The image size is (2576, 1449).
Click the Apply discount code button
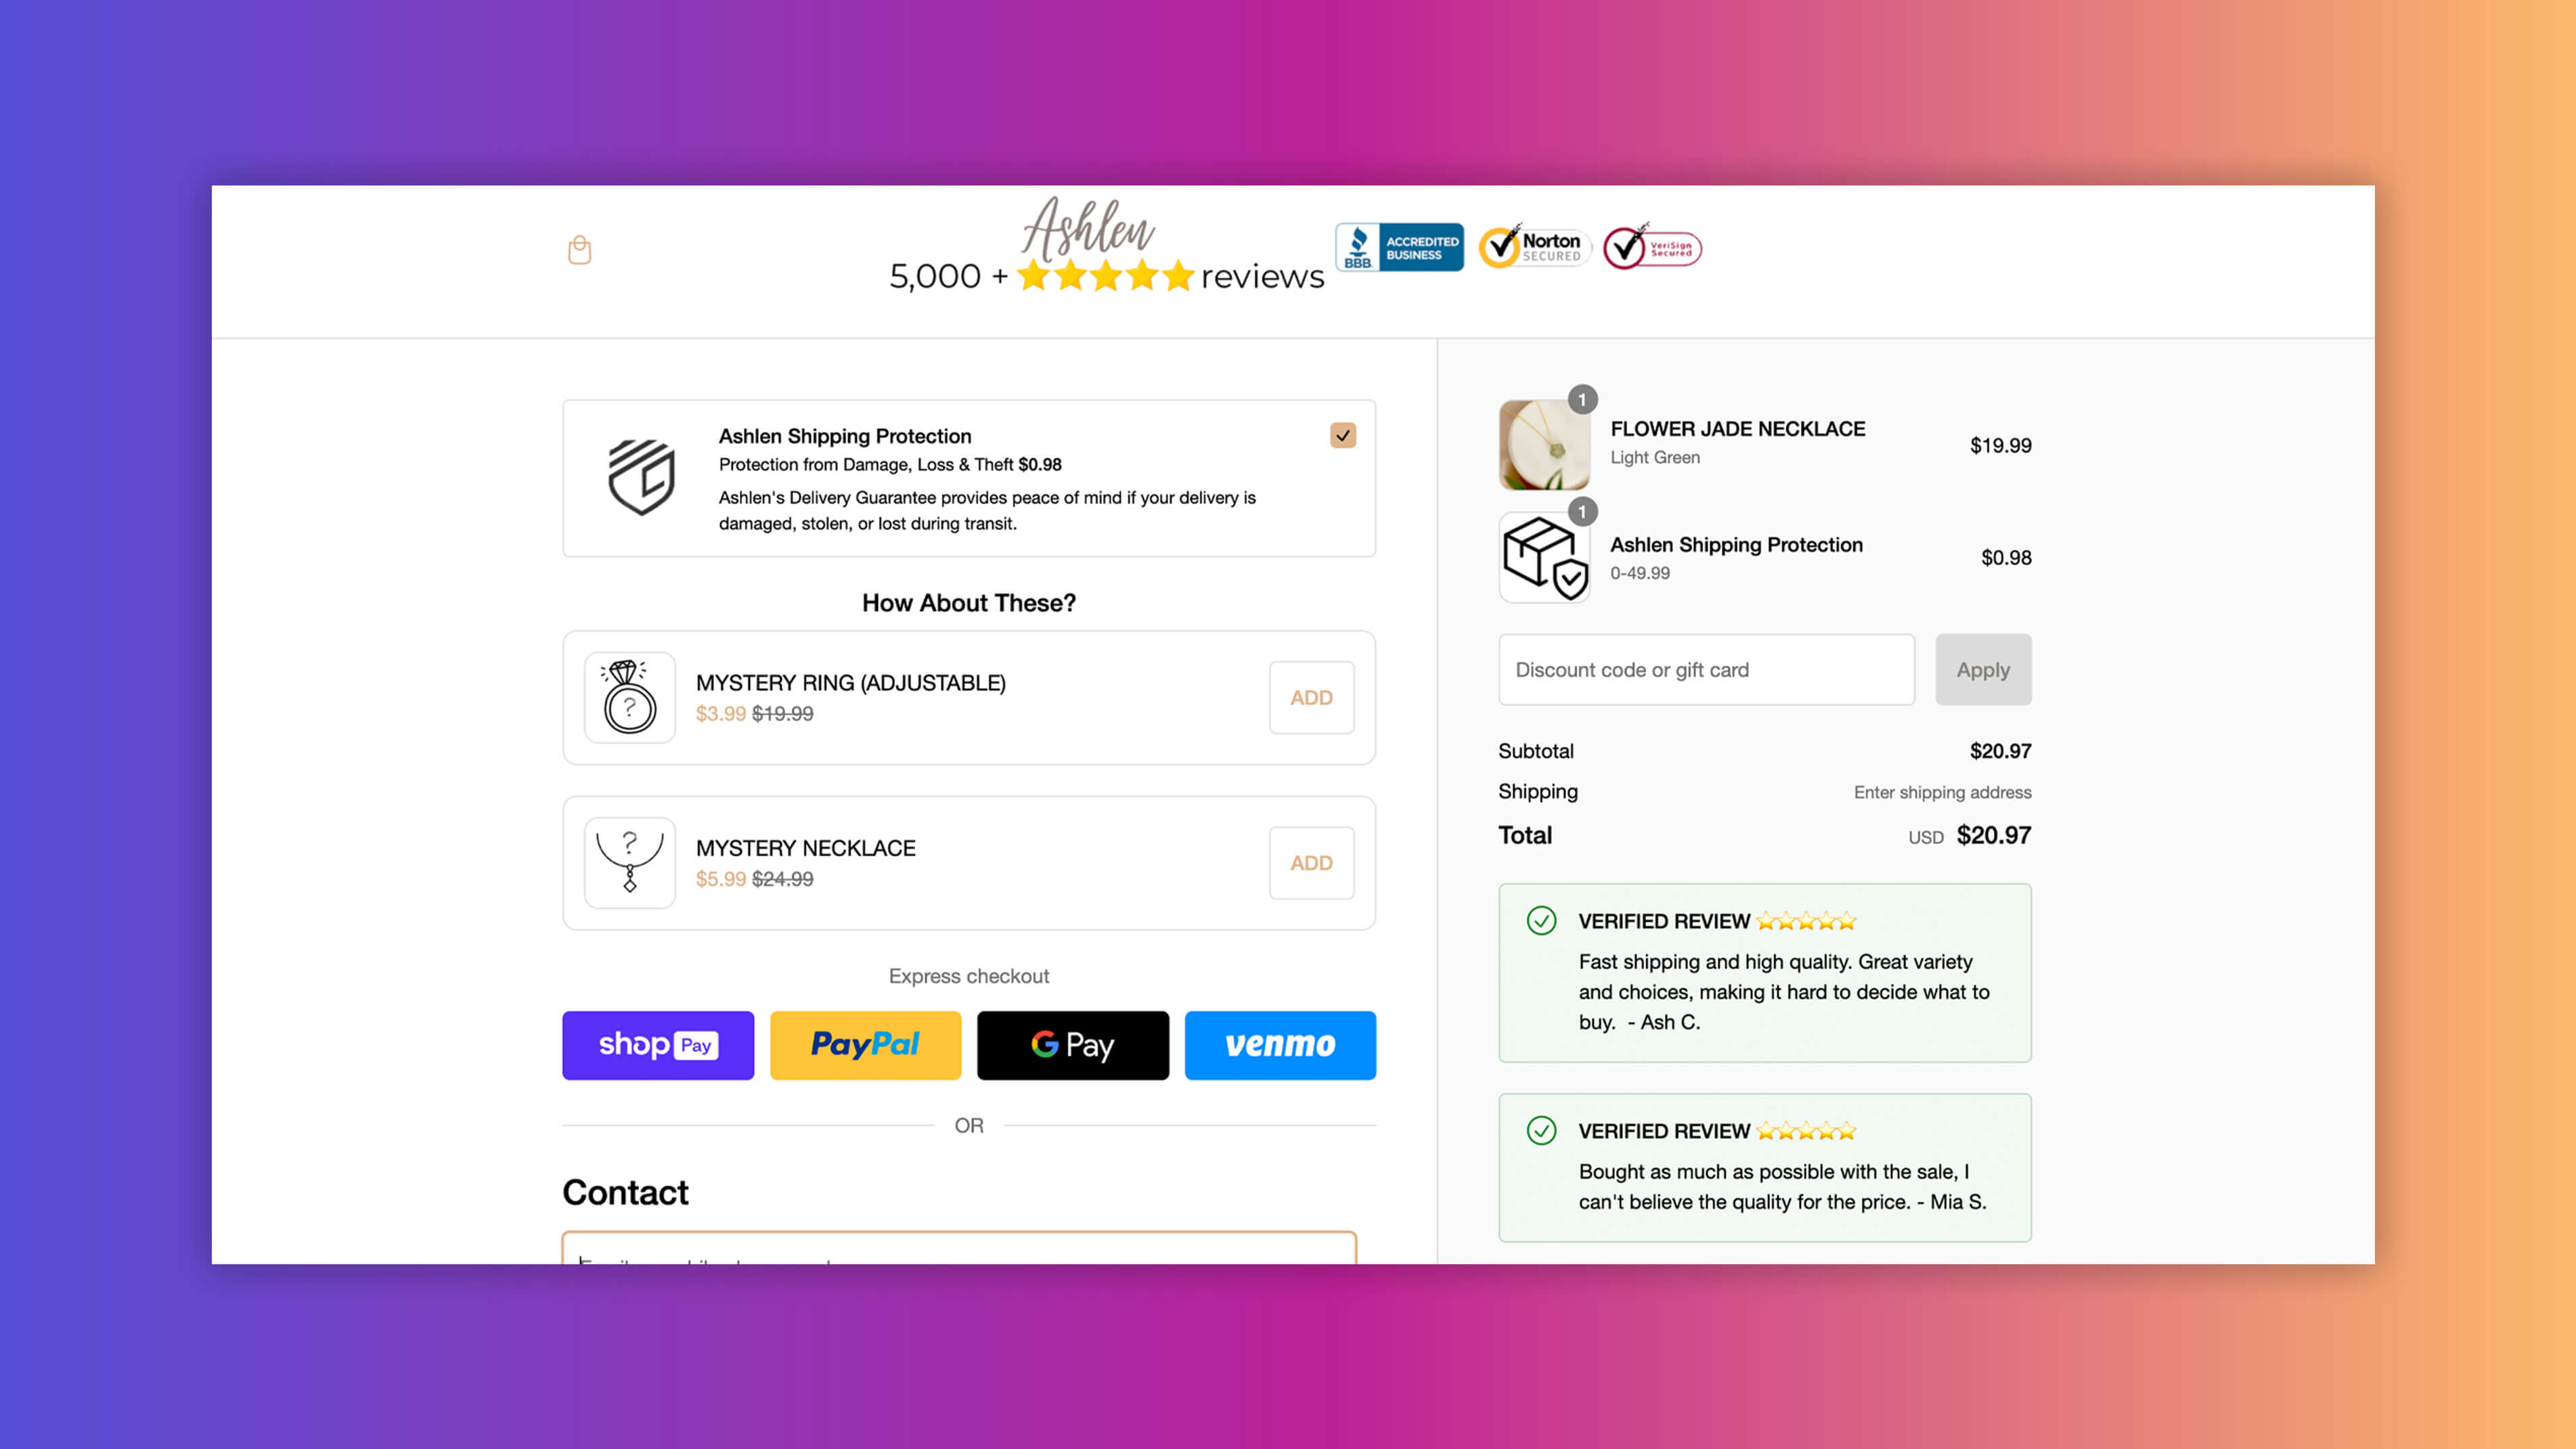[1983, 669]
